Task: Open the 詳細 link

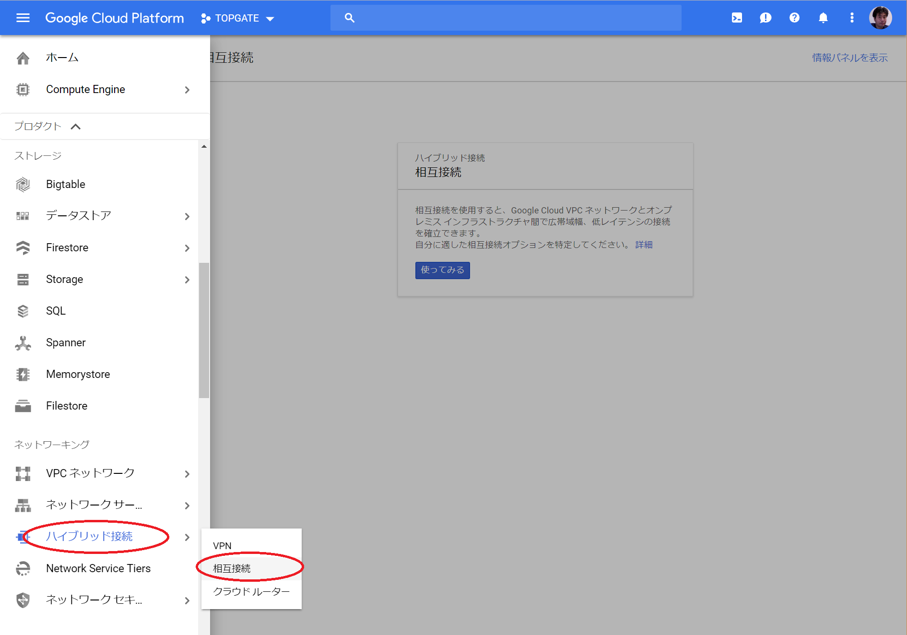Action: (x=643, y=245)
